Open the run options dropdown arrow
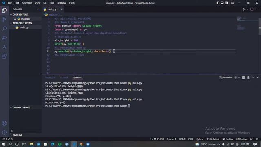The width and height of the screenshot is (261, 147). tap(248, 9)
